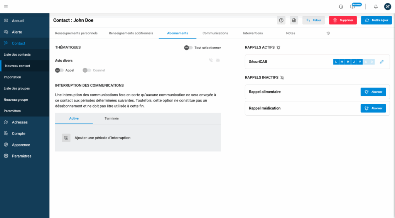The height and width of the screenshot is (218, 395).
Task: Select the Terminée interruption tab
Action: click(x=111, y=118)
